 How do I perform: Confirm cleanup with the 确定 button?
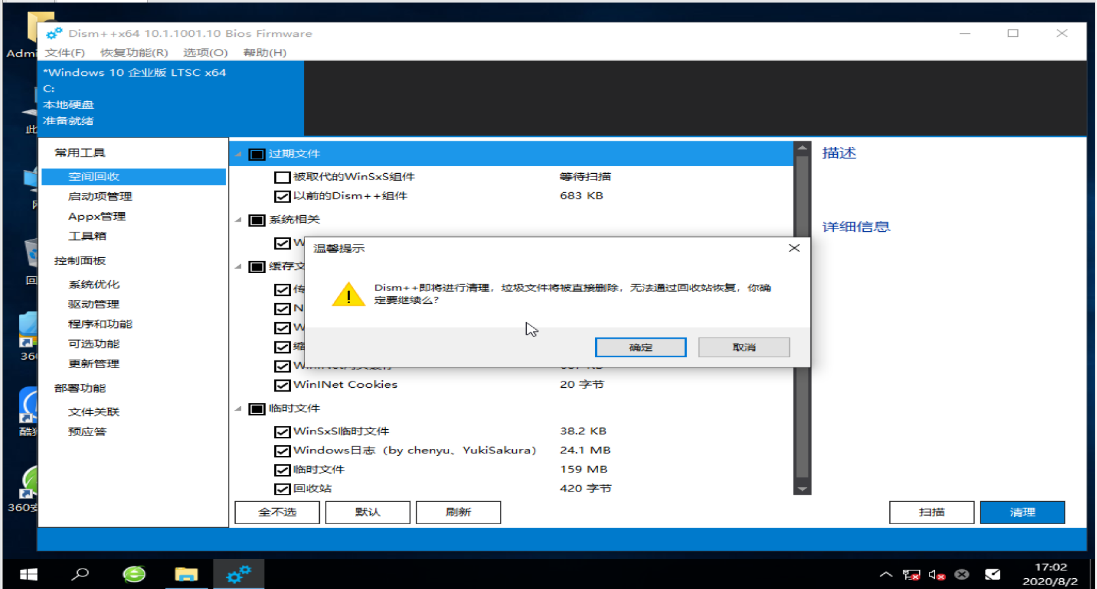[x=640, y=347]
